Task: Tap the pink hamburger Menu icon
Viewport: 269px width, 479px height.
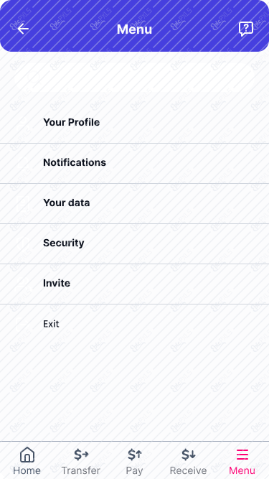Action: click(242, 455)
